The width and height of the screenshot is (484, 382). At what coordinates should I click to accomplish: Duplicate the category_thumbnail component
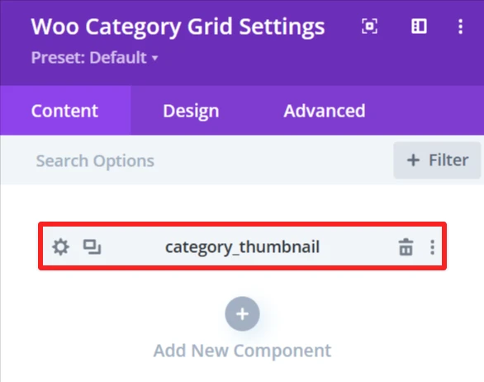pyautogui.click(x=92, y=247)
